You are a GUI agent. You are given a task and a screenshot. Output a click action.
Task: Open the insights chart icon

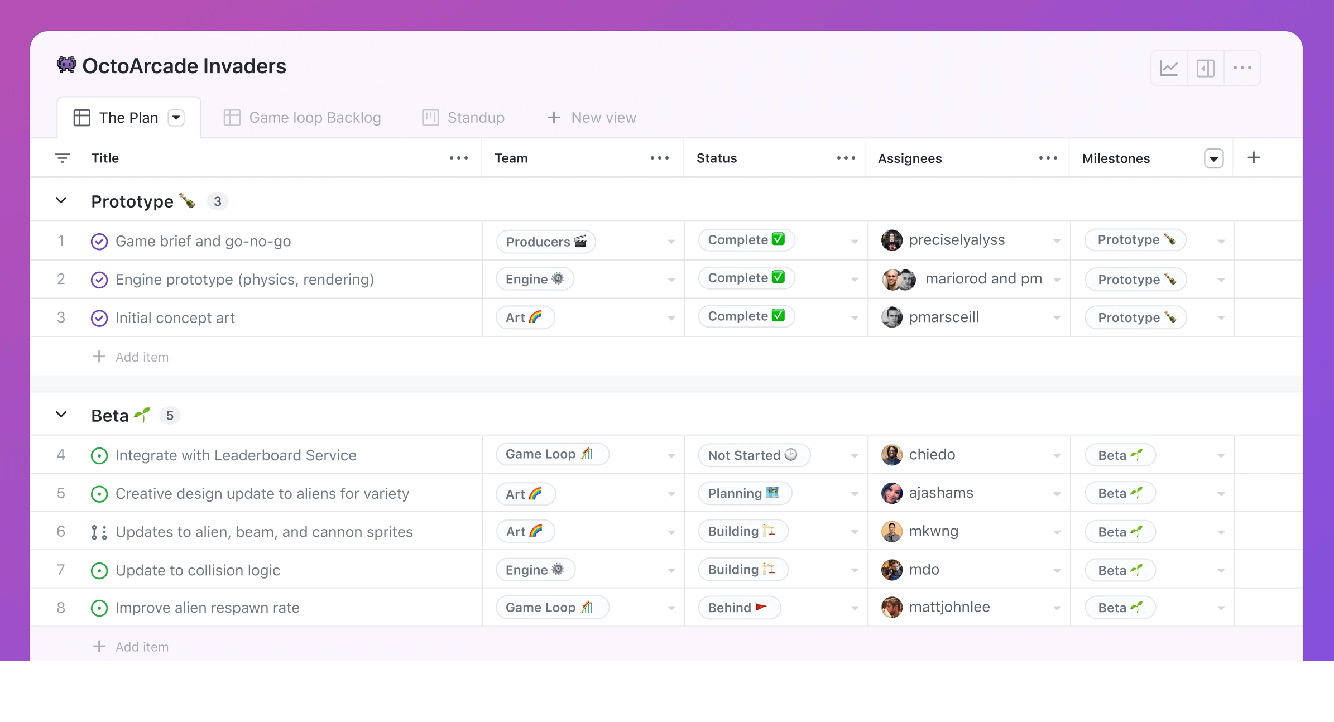point(1169,68)
